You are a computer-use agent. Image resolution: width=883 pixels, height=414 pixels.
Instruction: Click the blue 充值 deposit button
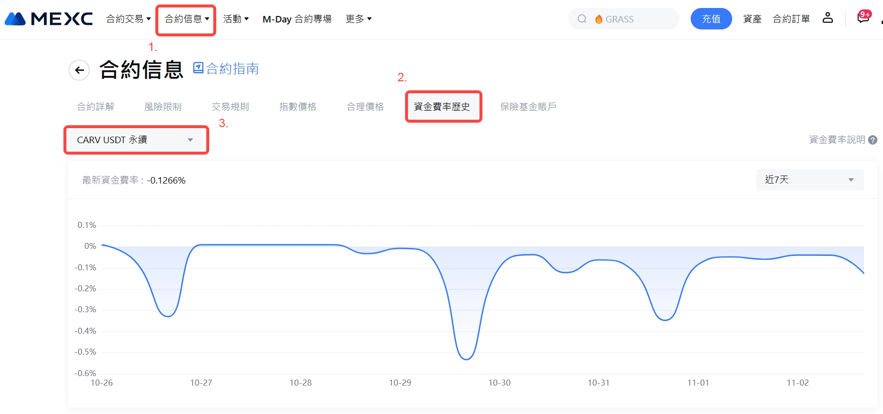(711, 19)
